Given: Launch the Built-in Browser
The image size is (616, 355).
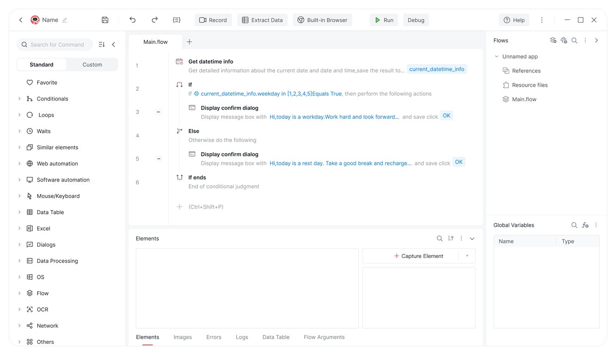Looking at the screenshot, I should click(x=322, y=20).
